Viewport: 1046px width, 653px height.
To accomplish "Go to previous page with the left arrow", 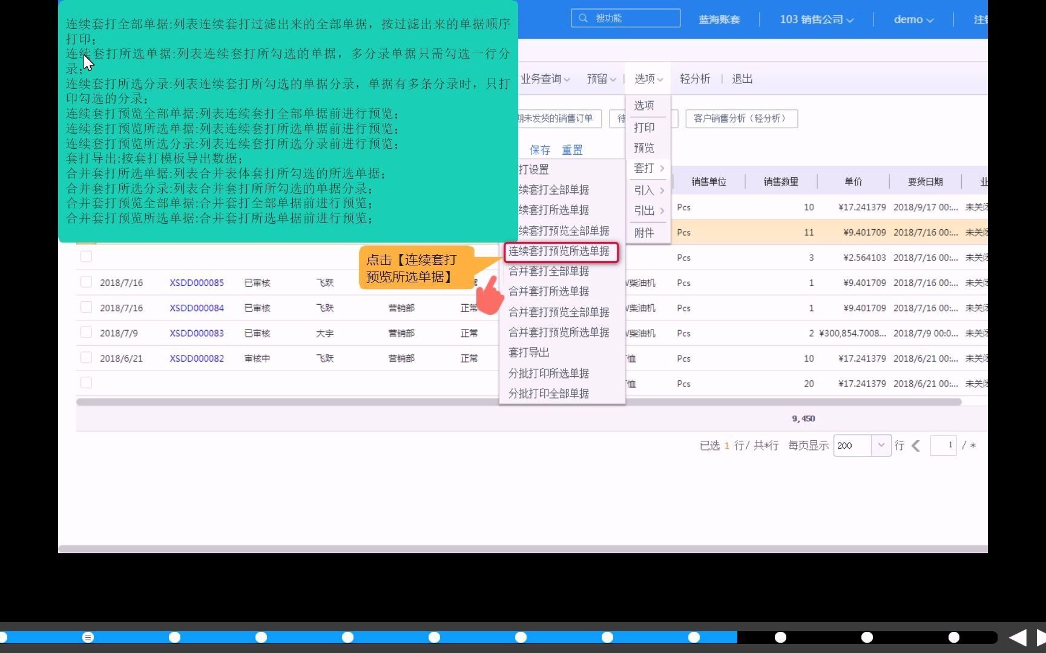I will (916, 446).
